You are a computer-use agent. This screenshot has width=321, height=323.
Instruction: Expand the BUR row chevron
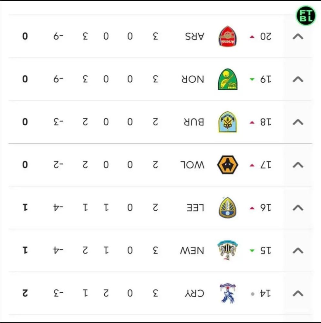298,122
